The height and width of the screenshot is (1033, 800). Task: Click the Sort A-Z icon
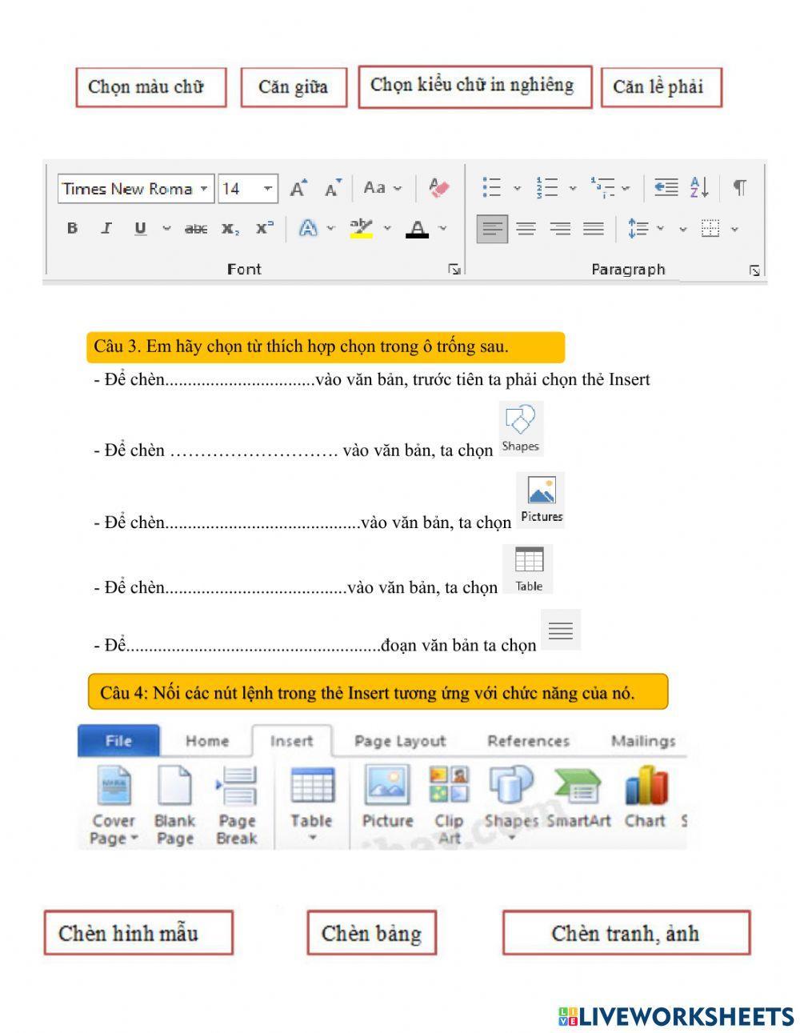(699, 188)
